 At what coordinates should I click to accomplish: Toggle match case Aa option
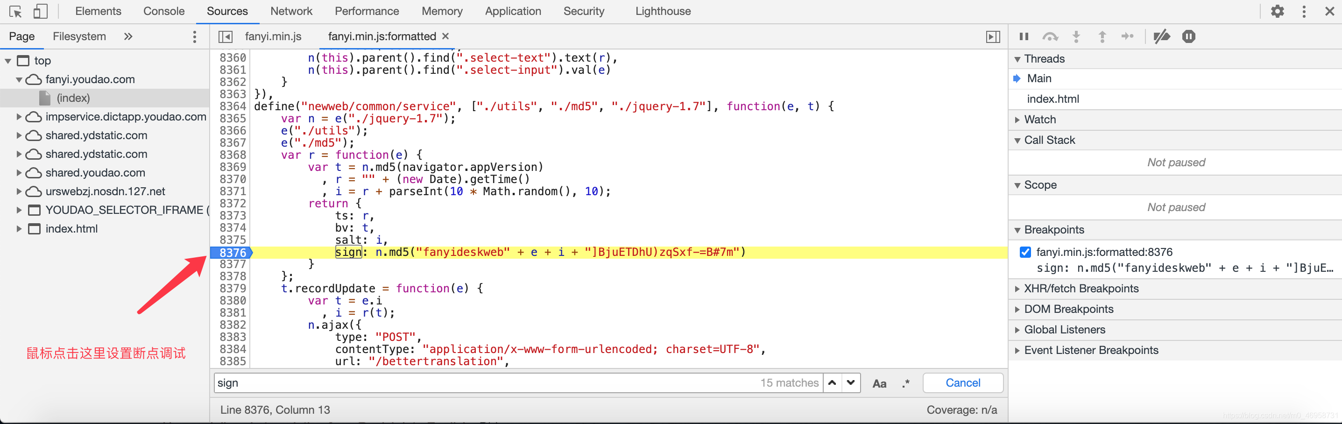(x=879, y=383)
